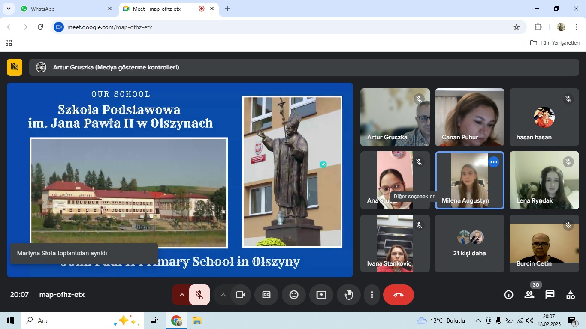
Task: Expand video settings arrow beside camera
Action: (x=223, y=295)
